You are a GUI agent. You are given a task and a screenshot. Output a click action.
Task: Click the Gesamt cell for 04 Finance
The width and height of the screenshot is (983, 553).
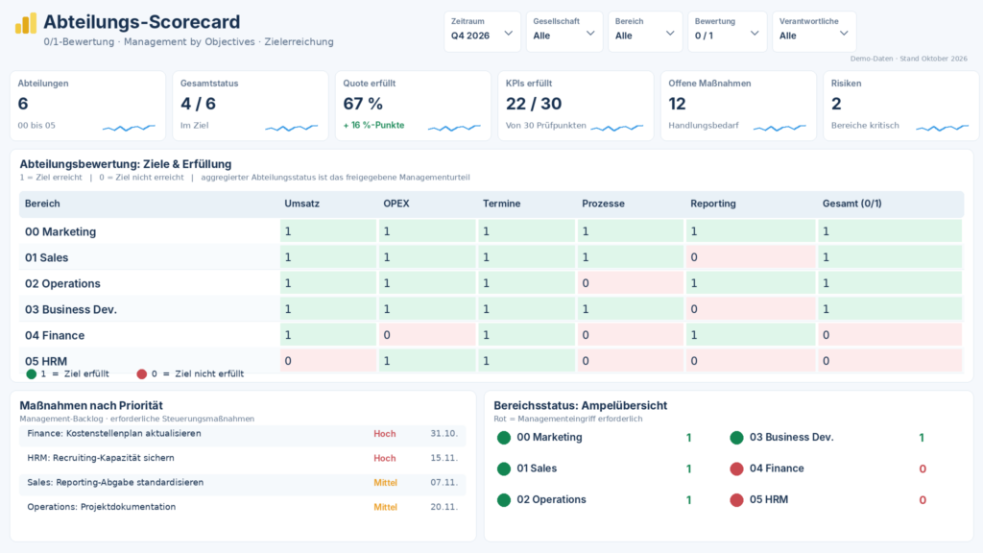tap(890, 335)
